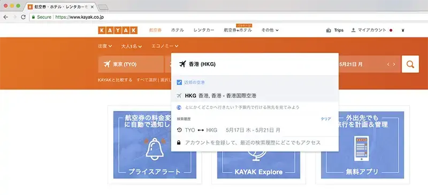The width and height of the screenshot is (428, 195).
Task: Click account registration prompt text
Action: point(253,142)
